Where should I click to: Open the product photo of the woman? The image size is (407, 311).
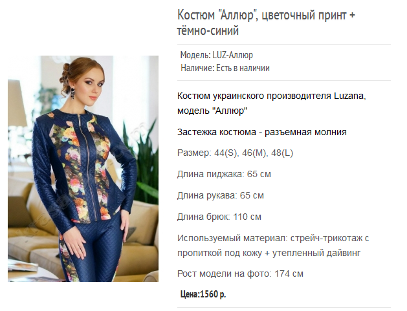(83, 169)
